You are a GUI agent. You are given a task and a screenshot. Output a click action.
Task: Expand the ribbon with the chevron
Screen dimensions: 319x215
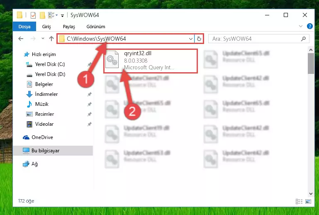[300, 26]
